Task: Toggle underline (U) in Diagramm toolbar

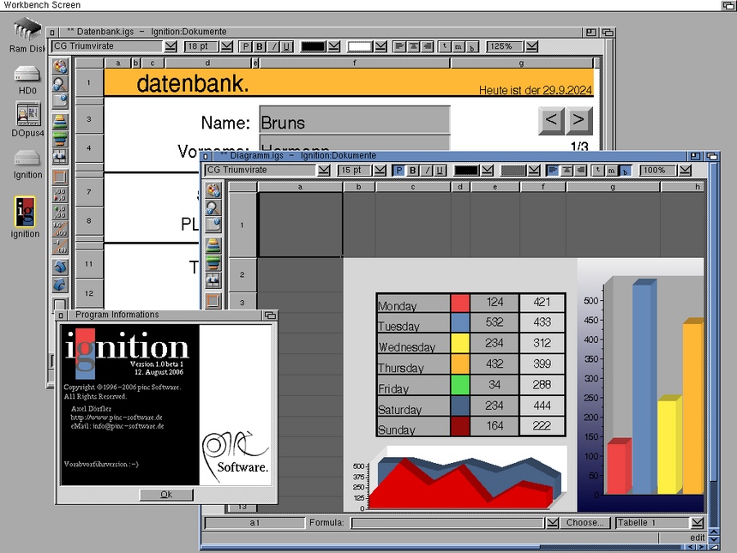Action: (440, 171)
